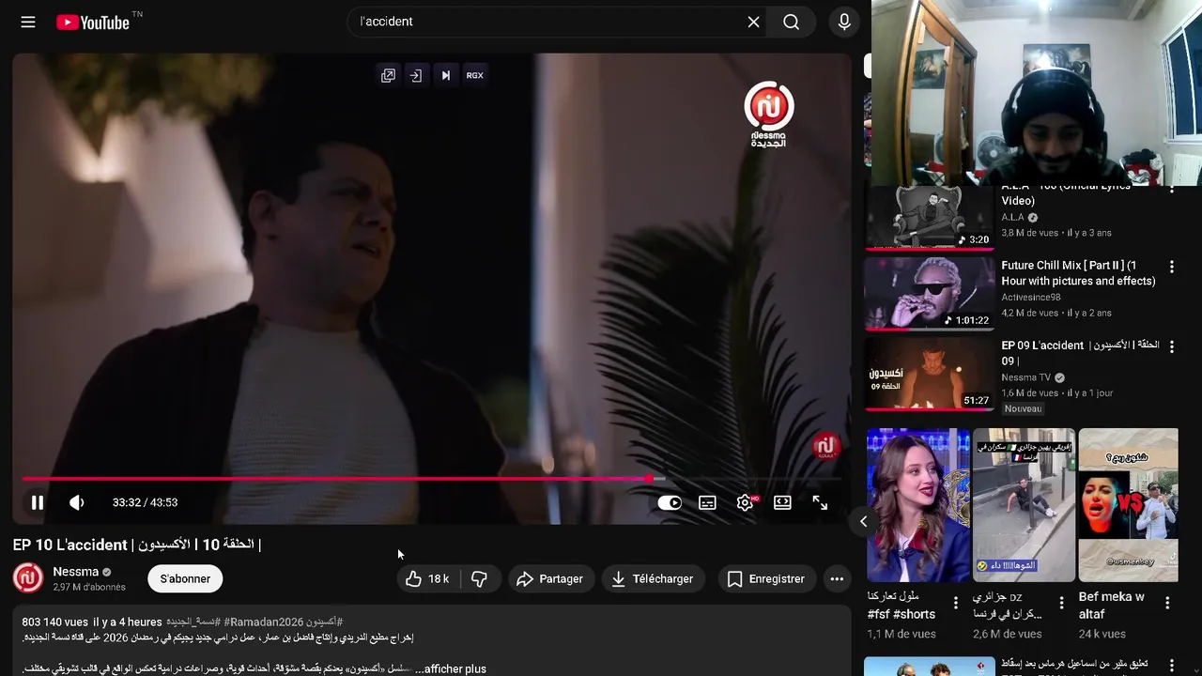The image size is (1202, 676).
Task: Open options for the 2,6 M de vues short
Action: (x=1061, y=603)
